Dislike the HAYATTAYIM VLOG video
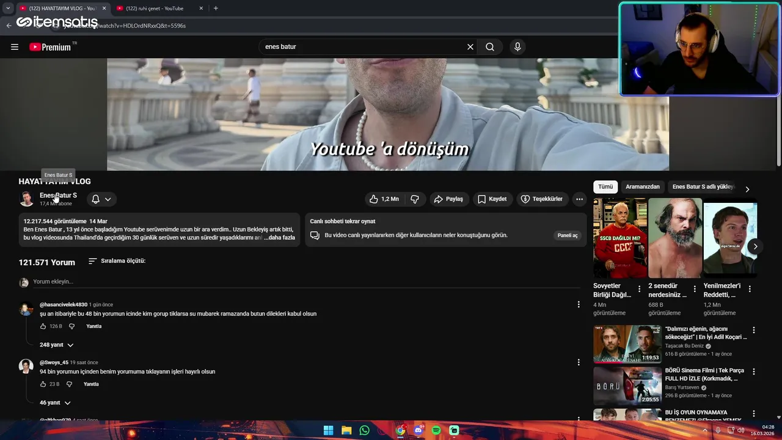782x440 pixels. (415, 199)
